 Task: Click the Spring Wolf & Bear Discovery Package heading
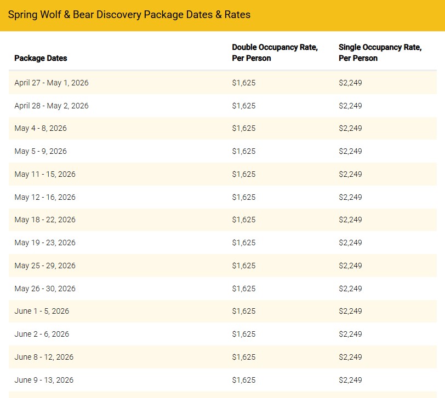(x=129, y=15)
